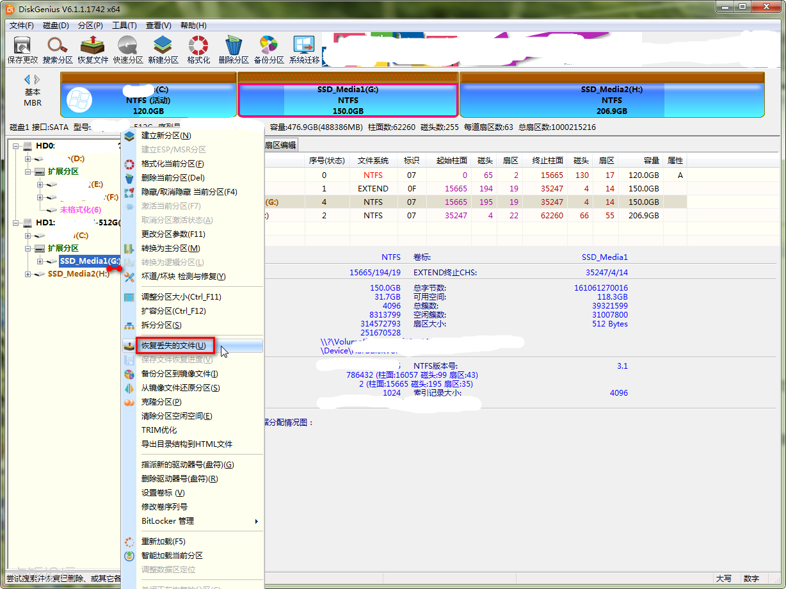This screenshot has height=589, width=786.
Task: Expand the SSD_Media1(G:) tree node
Action: tap(40, 261)
